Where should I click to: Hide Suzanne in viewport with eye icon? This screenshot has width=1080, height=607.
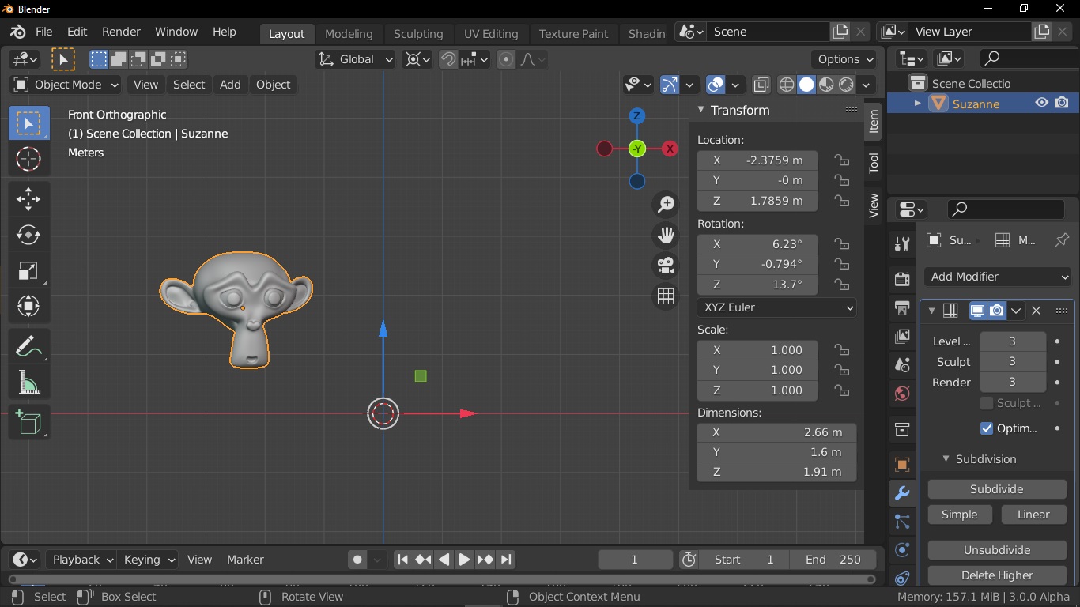pyautogui.click(x=1042, y=103)
